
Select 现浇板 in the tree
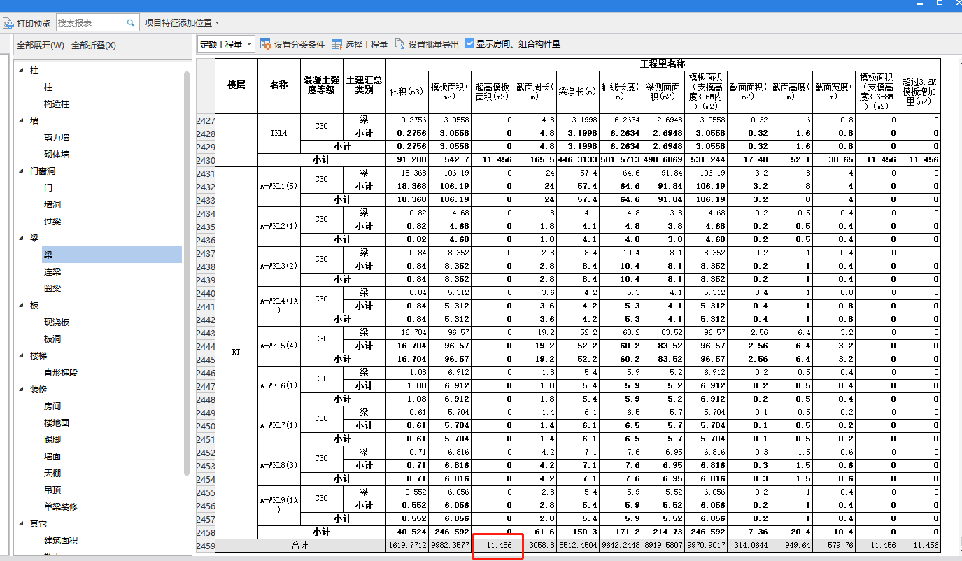57,322
